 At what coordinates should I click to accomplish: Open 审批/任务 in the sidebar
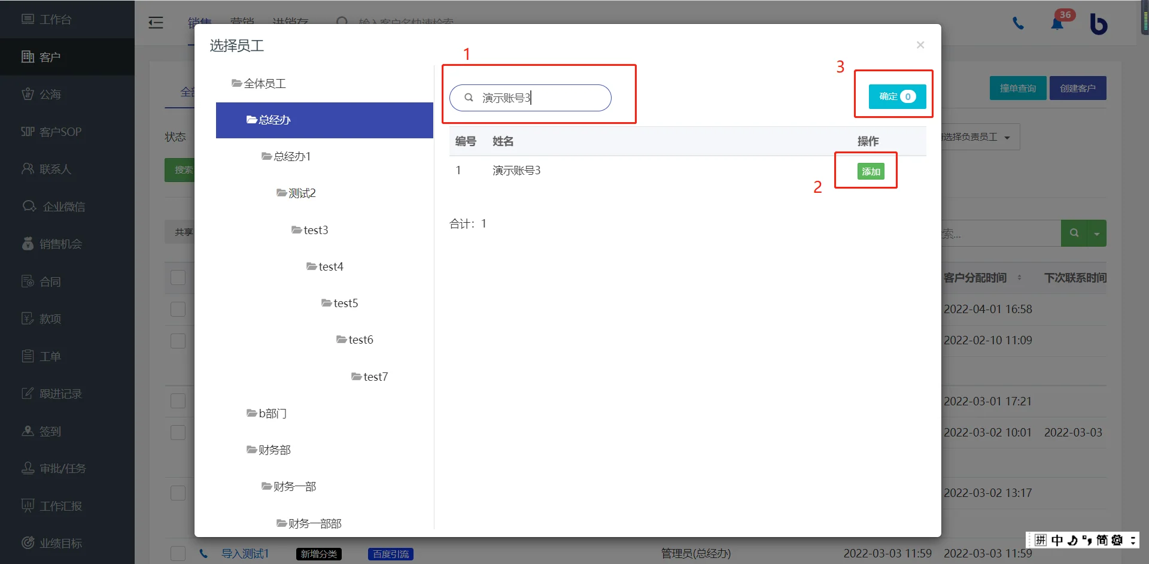(67, 469)
